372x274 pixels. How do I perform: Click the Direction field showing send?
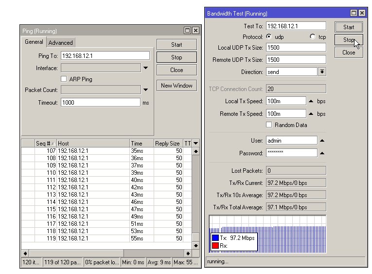[292, 72]
